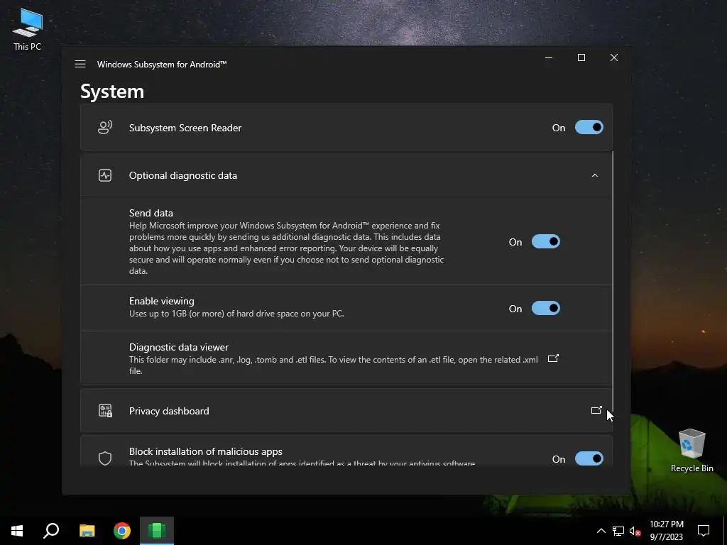Open the clock and date flyout
Screen dimensions: 727x545
coord(666,531)
